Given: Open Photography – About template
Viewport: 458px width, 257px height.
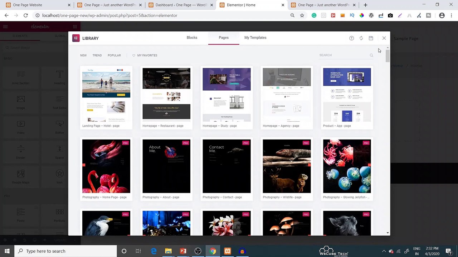Looking at the screenshot, I should click(x=166, y=169).
